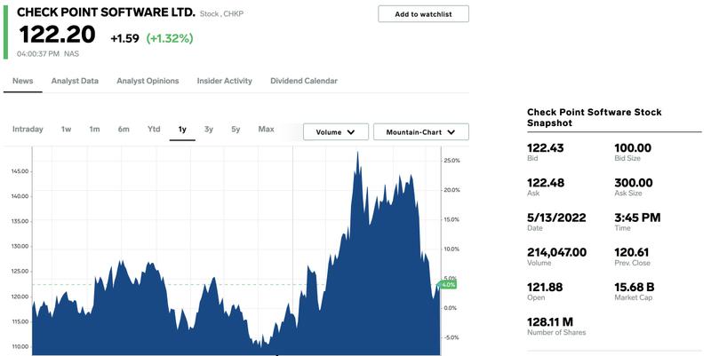Click the Ask value 122.48

[x=546, y=183]
